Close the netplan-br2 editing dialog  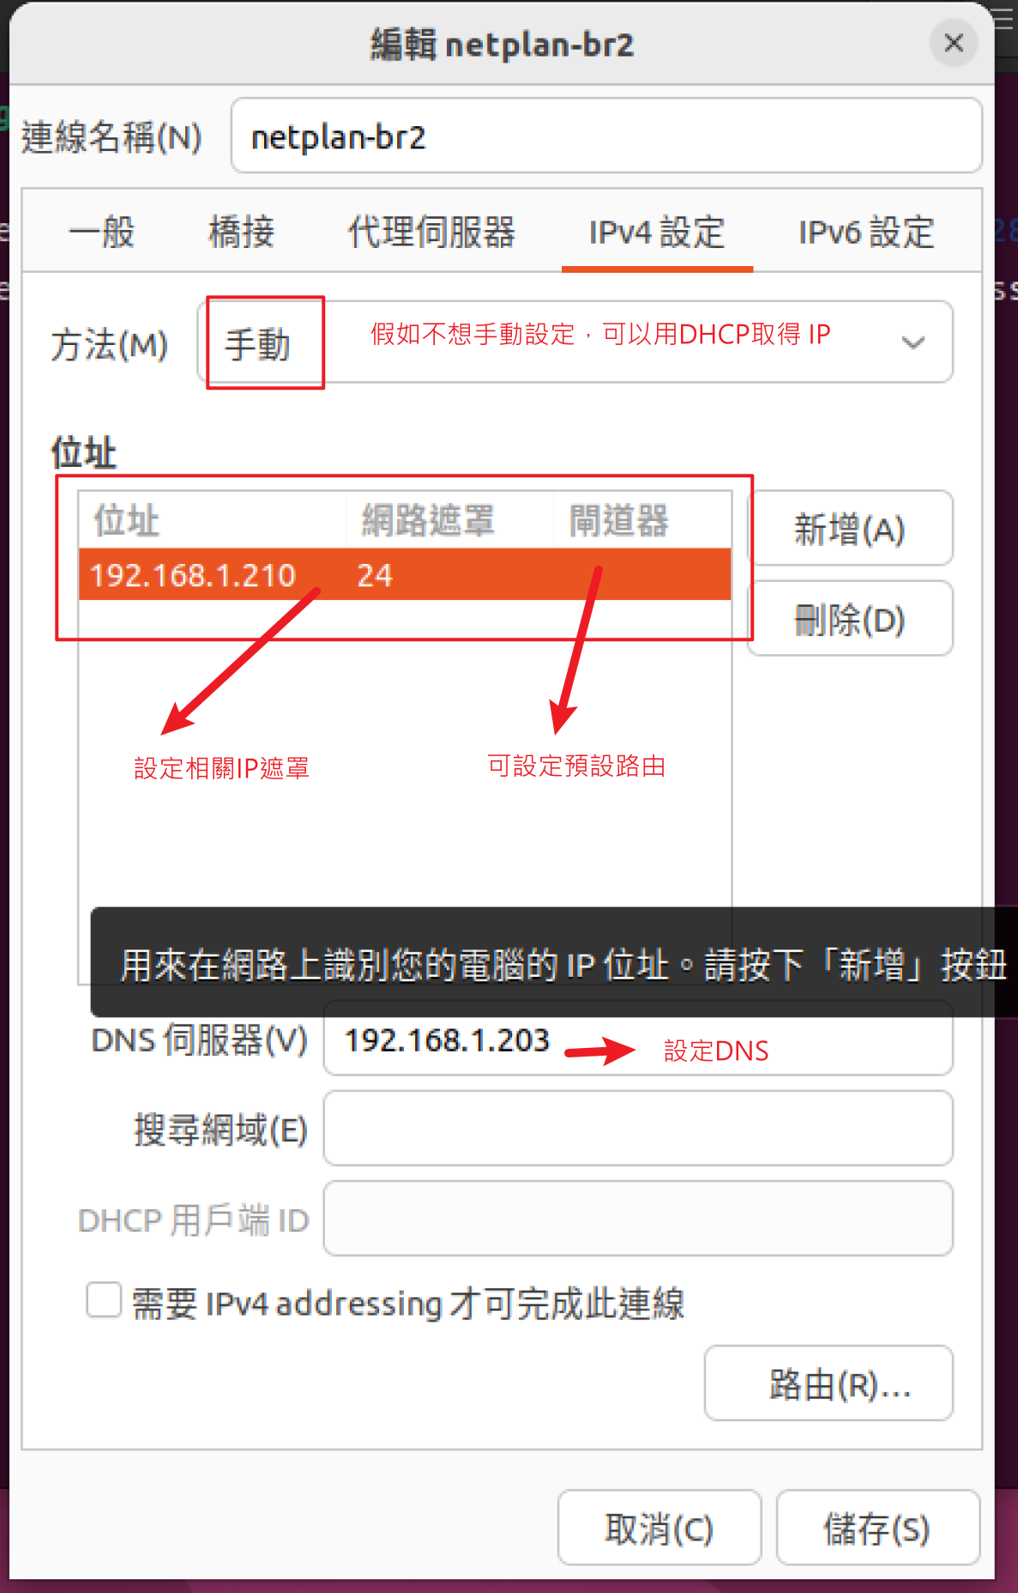953,43
